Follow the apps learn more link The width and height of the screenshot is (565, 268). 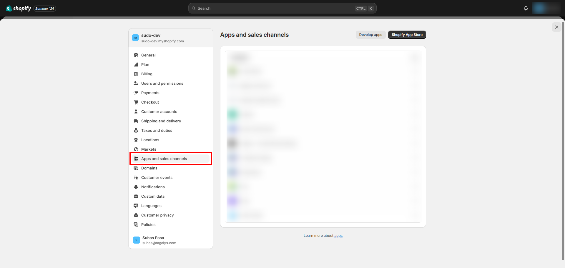pyautogui.click(x=338, y=236)
